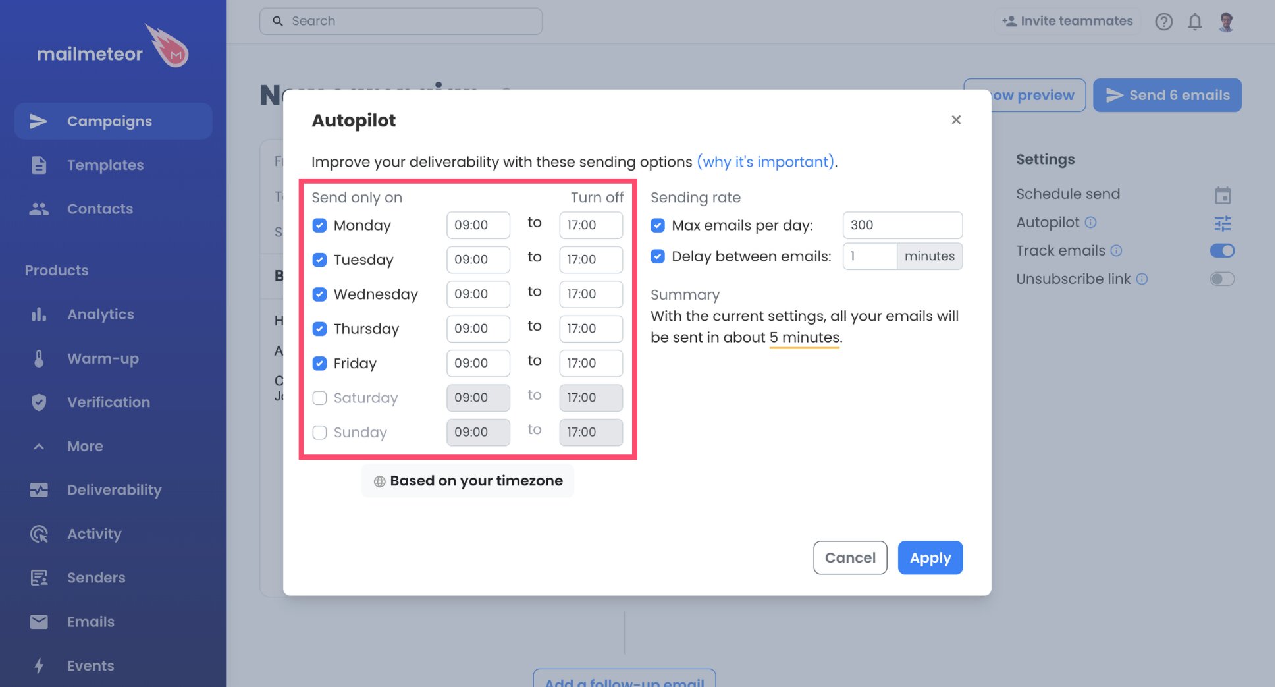Click the Deliverability icon in the sidebar

click(39, 490)
